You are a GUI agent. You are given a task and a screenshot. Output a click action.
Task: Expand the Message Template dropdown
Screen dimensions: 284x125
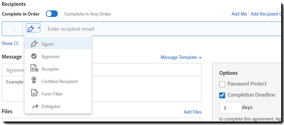coord(181,57)
